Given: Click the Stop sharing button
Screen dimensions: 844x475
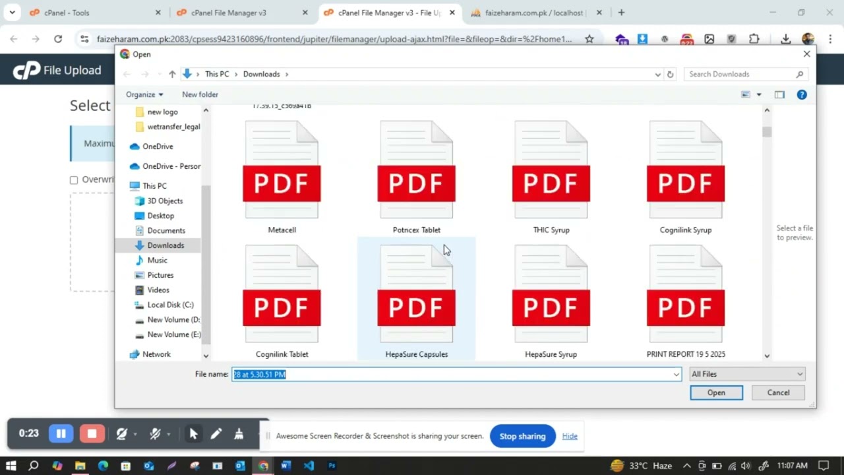Looking at the screenshot, I should point(522,436).
